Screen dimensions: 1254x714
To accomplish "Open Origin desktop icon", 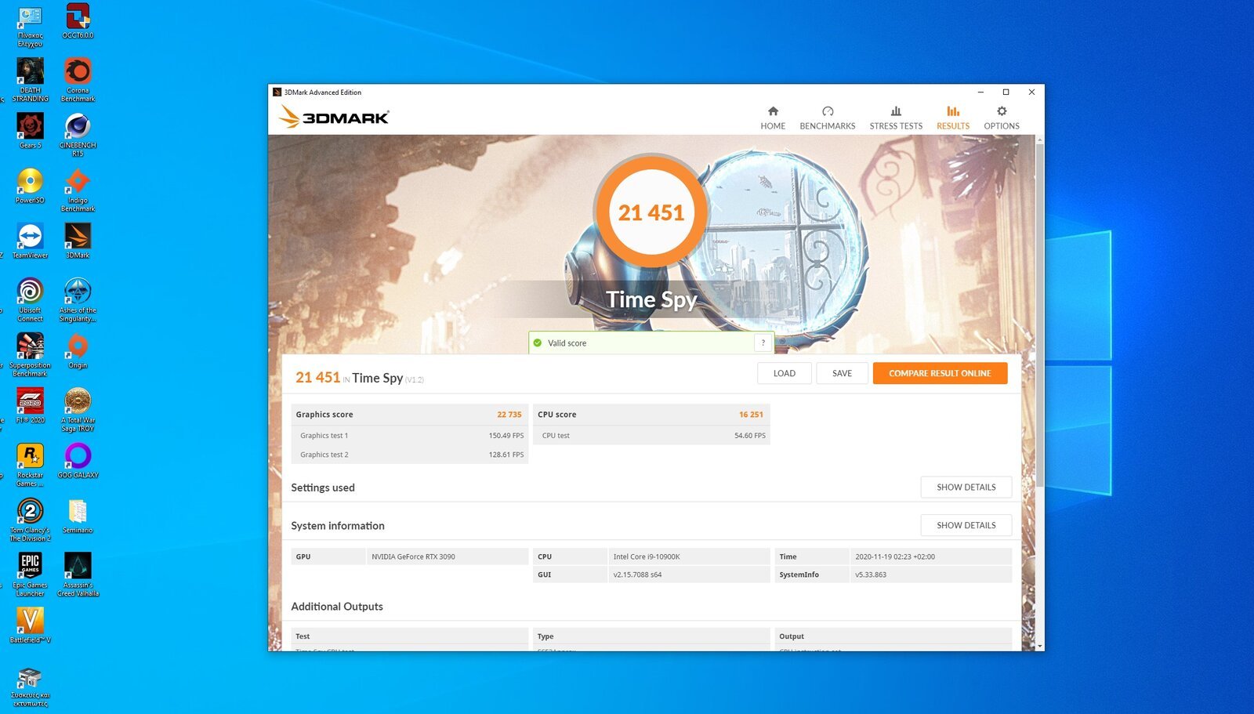I will (78, 350).
